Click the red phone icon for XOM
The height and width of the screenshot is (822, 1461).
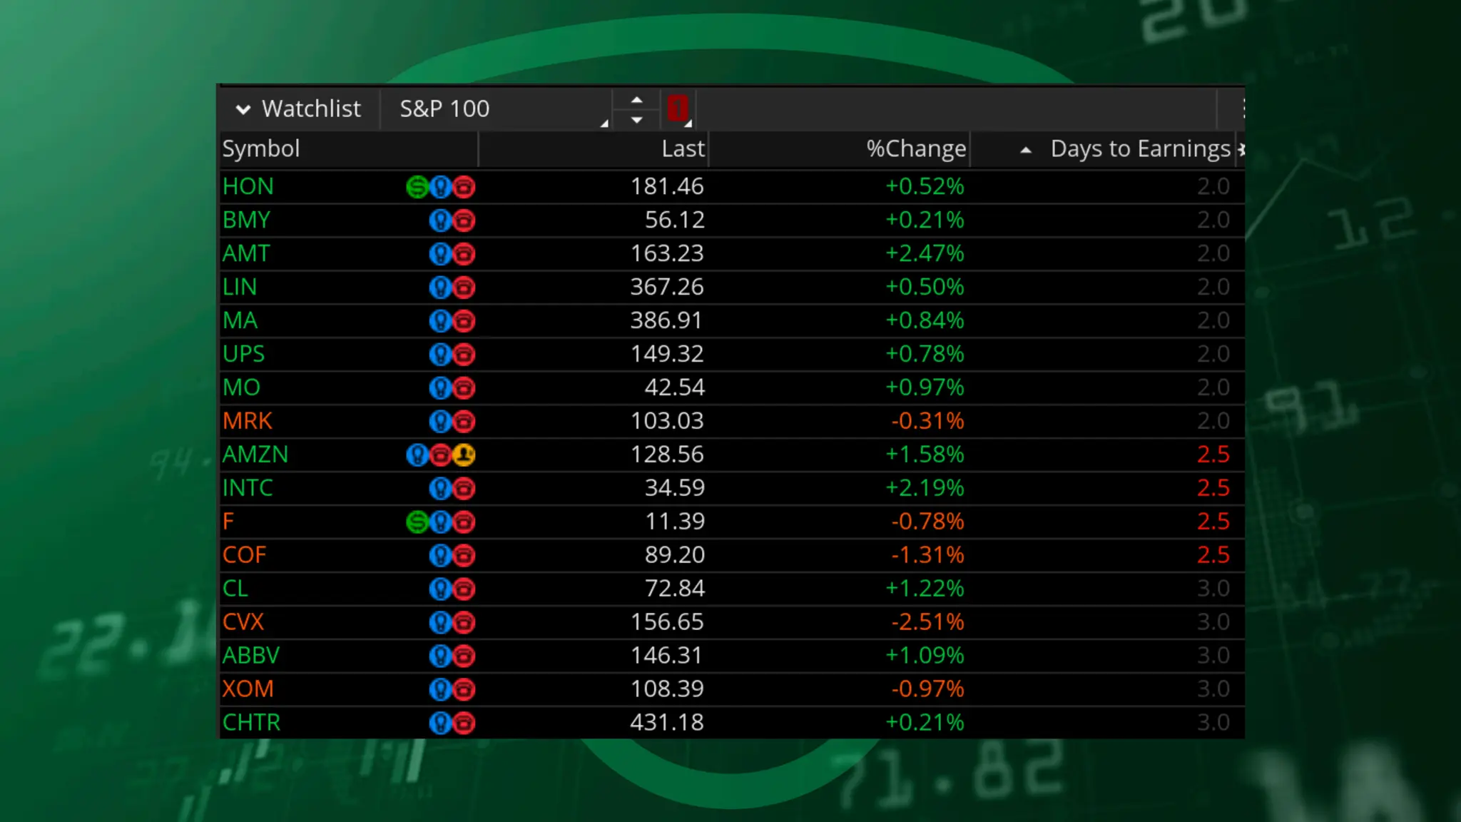(x=464, y=690)
